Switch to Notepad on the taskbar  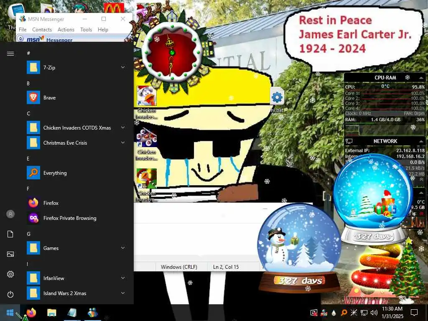[x=72, y=313]
